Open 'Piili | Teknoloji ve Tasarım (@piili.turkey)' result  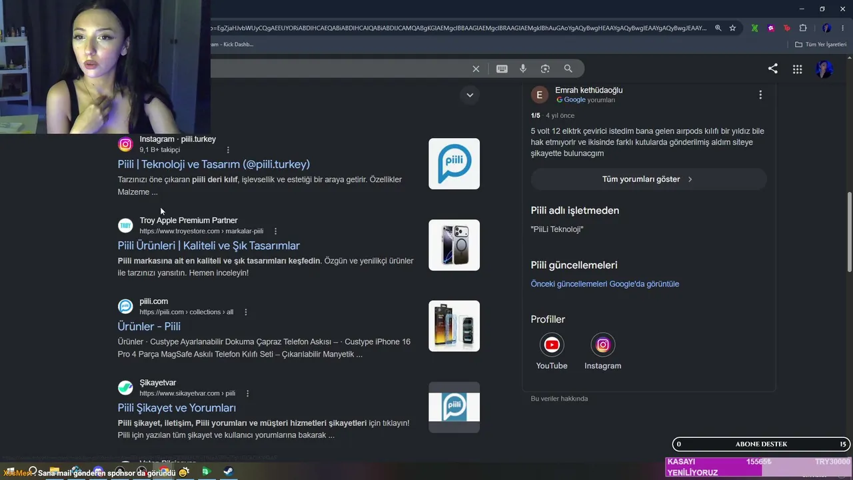point(214,164)
